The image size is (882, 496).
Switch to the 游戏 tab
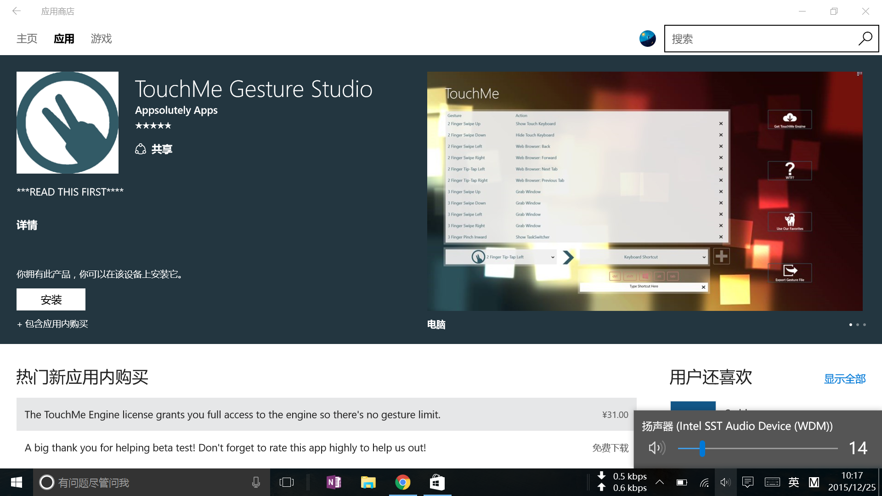coord(101,39)
